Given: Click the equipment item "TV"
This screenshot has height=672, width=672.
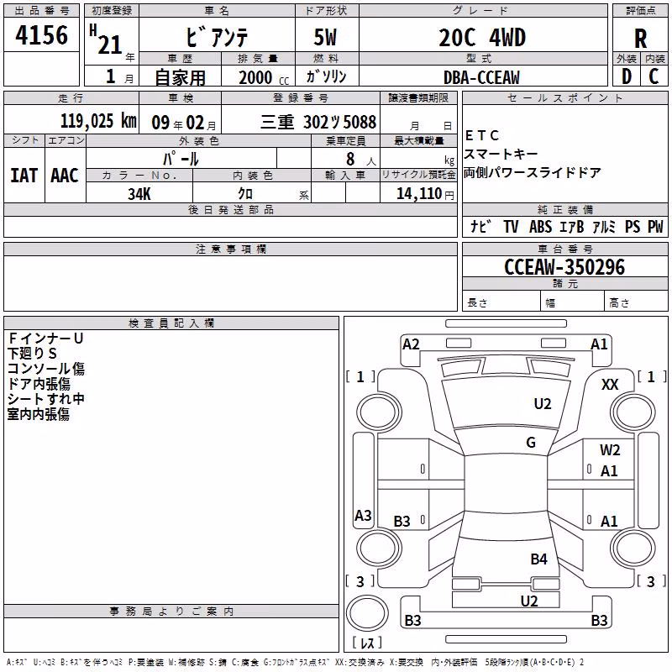Looking at the screenshot, I should point(511,226).
